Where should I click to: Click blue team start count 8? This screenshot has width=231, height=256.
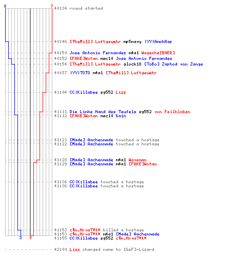(5, 6)
